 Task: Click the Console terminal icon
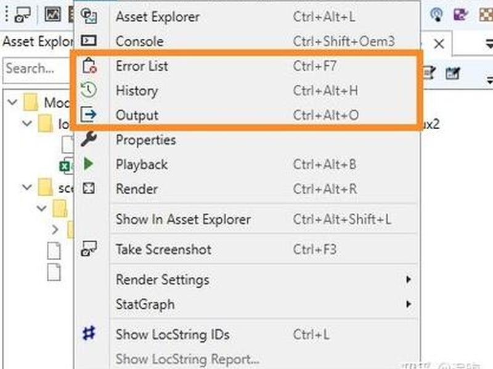click(x=88, y=41)
